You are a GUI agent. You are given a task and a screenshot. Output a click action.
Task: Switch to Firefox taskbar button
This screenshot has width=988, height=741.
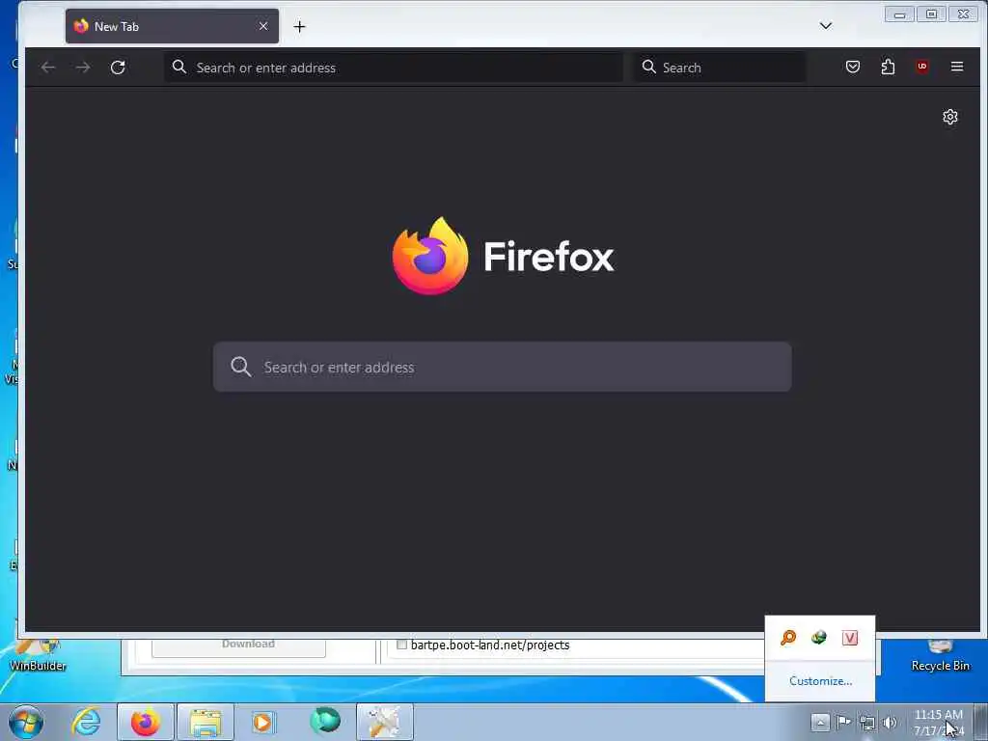pos(146,722)
